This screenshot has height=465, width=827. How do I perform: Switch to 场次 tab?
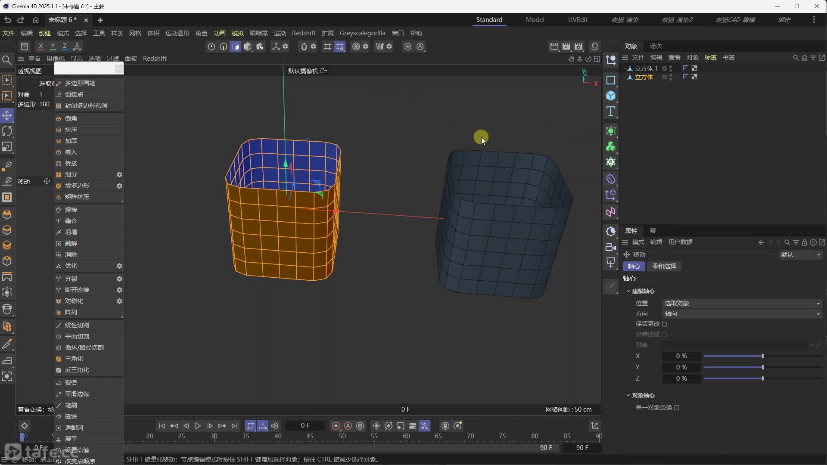pyautogui.click(x=655, y=46)
